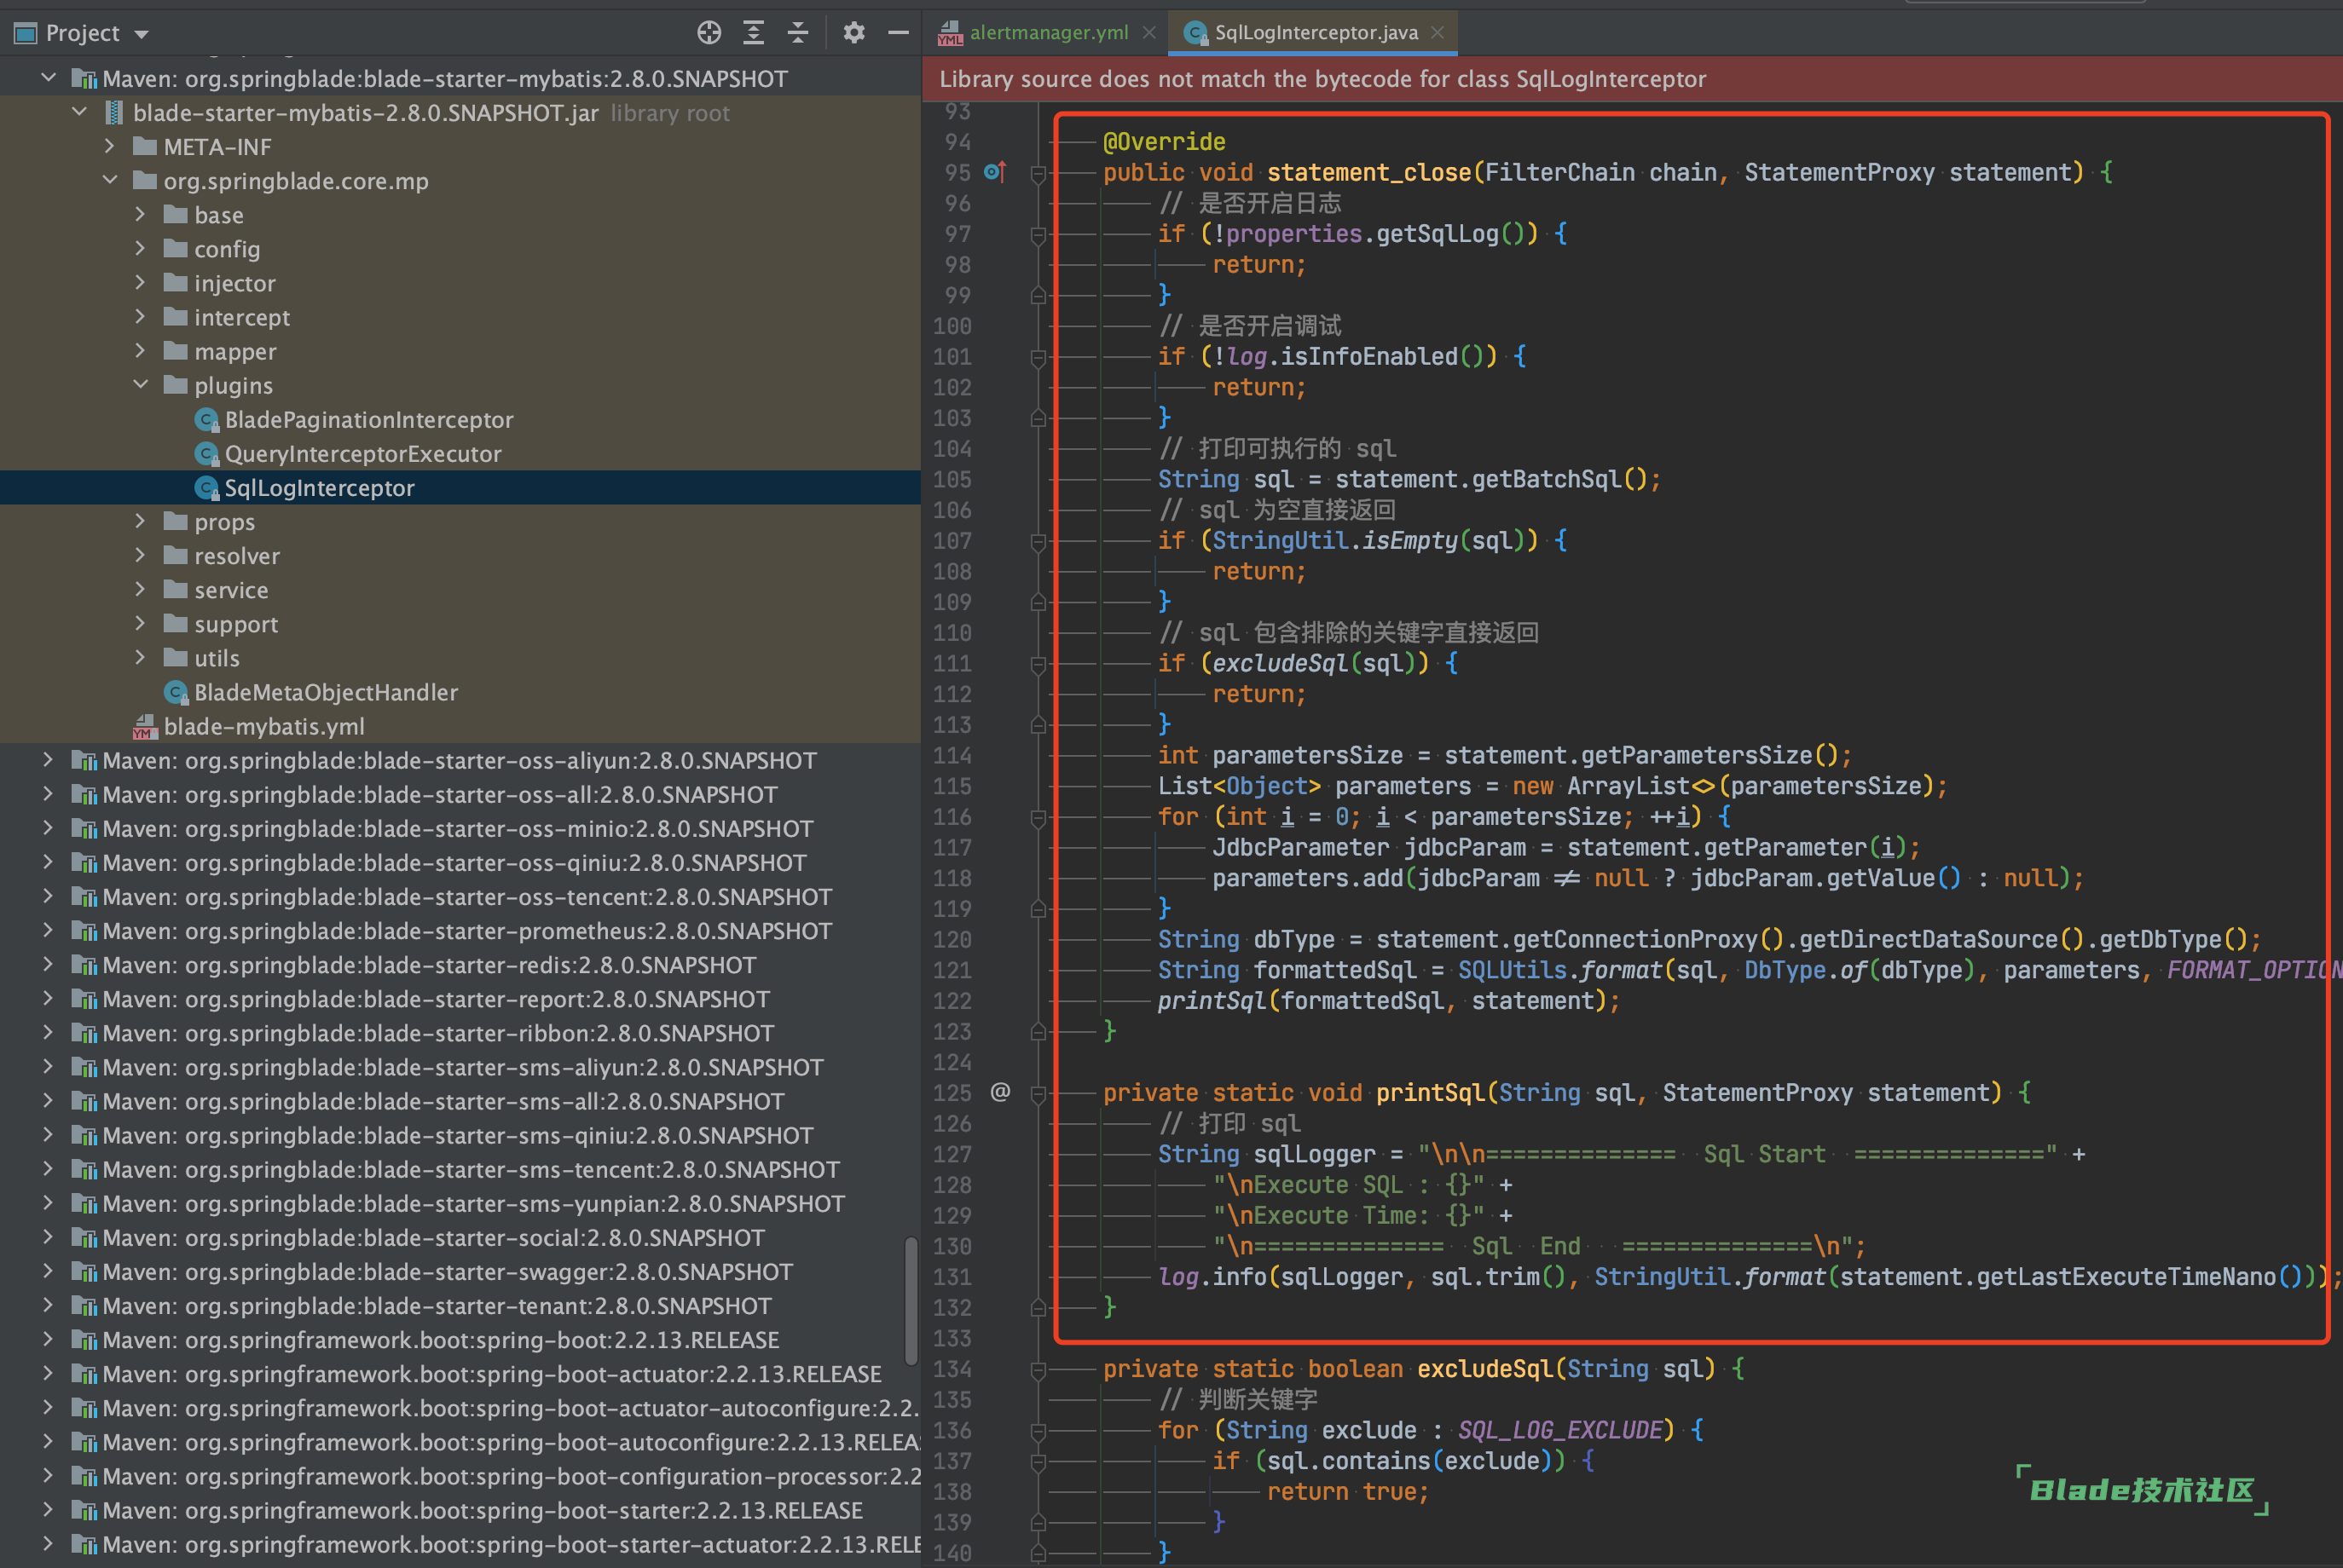The height and width of the screenshot is (1568, 2343).
Task: Click the Project panel vertical scrollbar
Action: click(911, 1300)
